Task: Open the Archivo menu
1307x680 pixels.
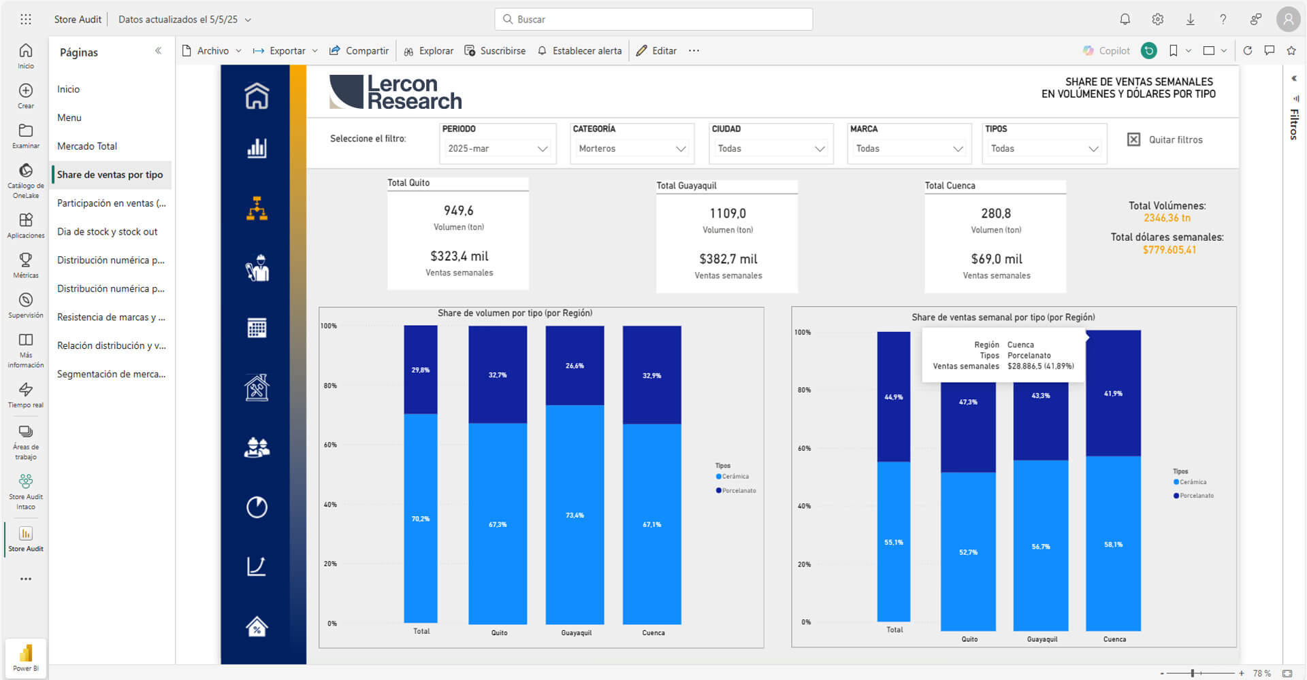Action: point(212,50)
